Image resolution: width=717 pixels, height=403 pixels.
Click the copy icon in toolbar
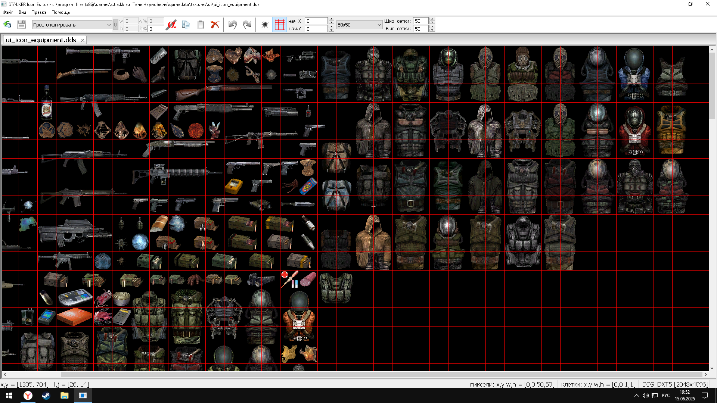click(186, 25)
